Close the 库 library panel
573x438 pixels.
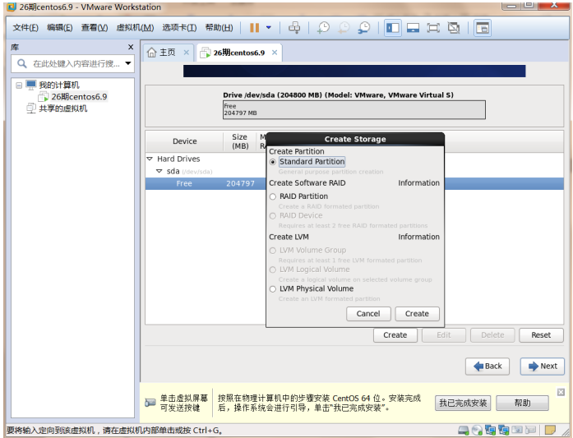tap(131, 47)
